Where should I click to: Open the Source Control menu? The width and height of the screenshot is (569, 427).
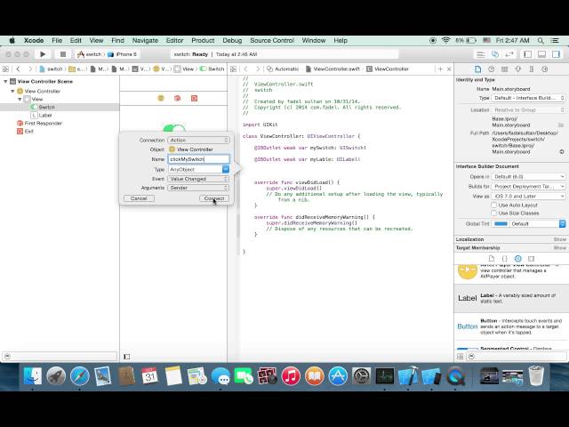click(272, 40)
